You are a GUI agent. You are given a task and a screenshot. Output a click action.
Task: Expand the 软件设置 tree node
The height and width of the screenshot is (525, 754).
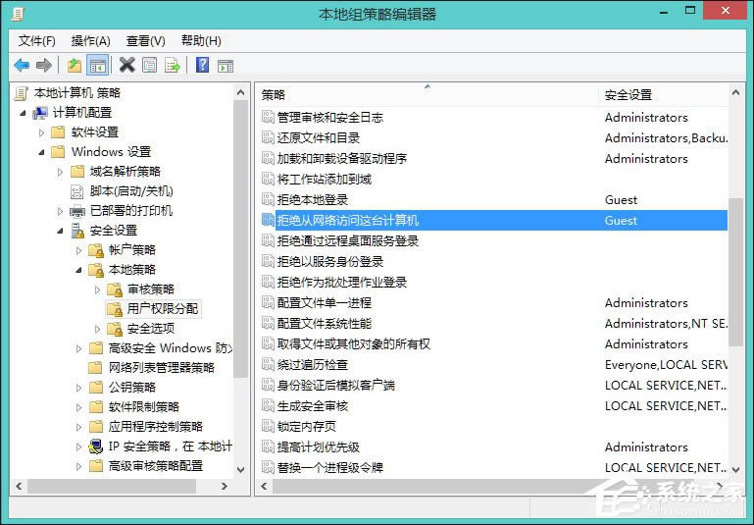(x=41, y=132)
